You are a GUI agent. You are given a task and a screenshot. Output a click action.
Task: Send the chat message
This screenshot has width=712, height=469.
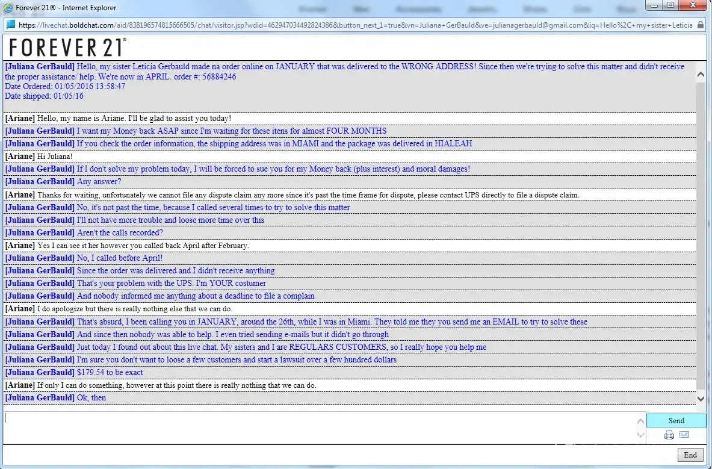point(676,421)
